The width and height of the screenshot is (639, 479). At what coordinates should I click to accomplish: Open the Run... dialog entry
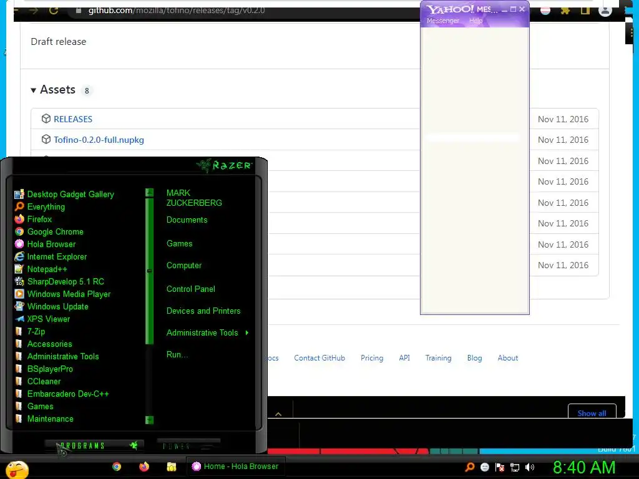point(177,355)
